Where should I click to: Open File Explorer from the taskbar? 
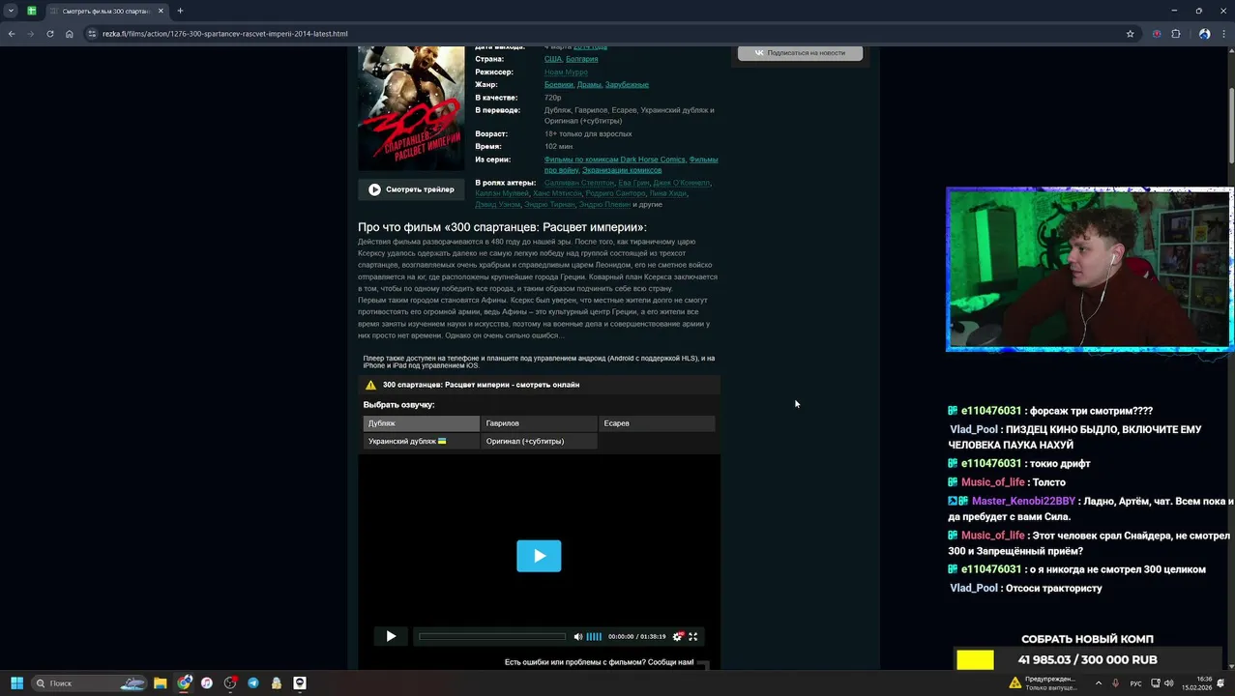(161, 683)
